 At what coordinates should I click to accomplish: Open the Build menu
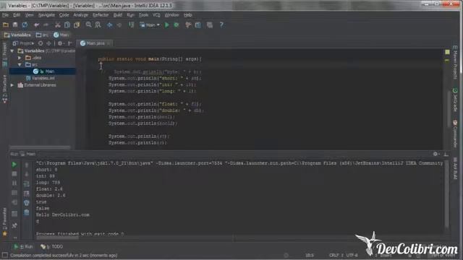[x=117, y=14]
